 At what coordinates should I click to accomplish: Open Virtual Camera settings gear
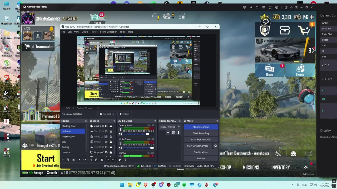(215, 146)
